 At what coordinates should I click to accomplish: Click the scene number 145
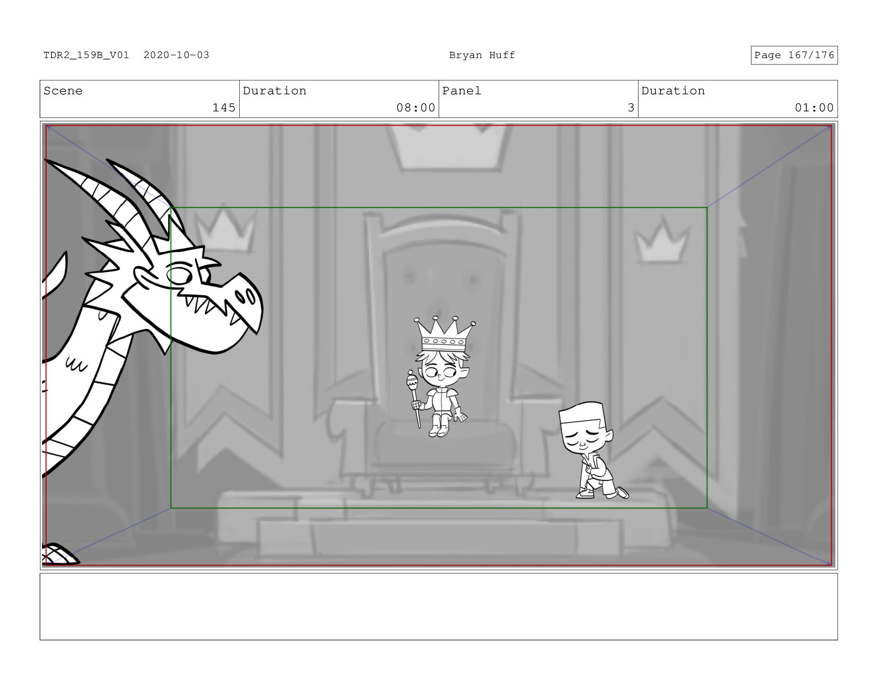[x=224, y=108]
